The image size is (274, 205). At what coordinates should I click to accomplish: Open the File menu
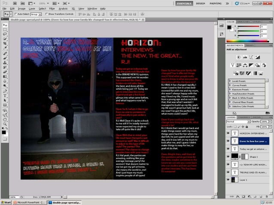[x=4, y=9]
